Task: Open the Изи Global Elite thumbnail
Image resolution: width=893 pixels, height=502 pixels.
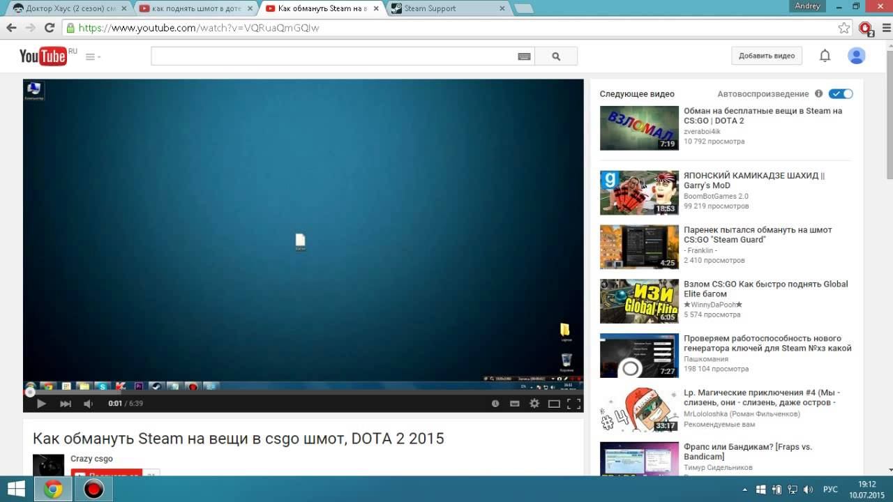Action: coord(639,301)
